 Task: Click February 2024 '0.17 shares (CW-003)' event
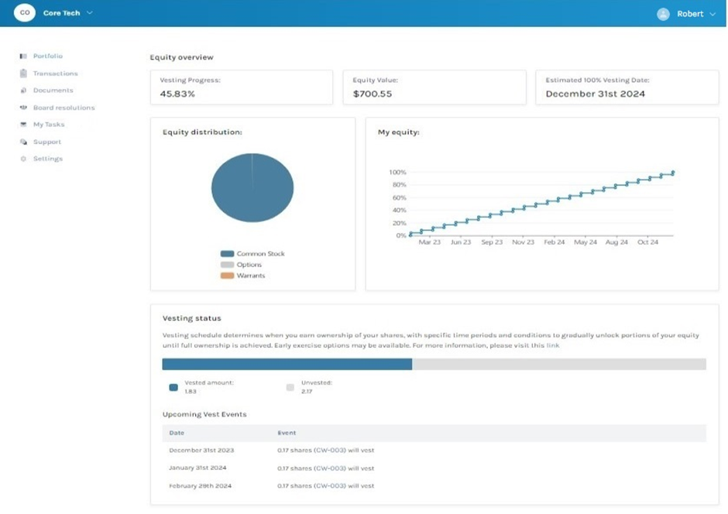pos(325,486)
